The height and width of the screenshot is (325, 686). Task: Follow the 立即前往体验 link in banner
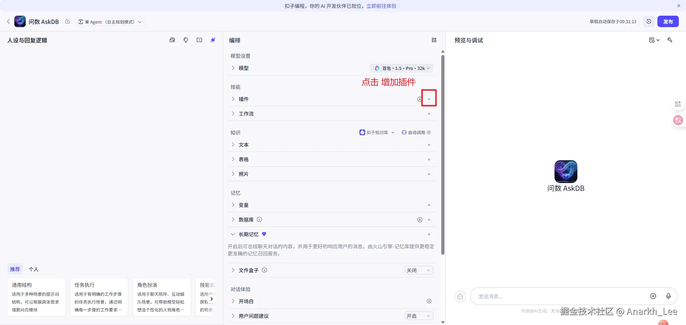pyautogui.click(x=381, y=6)
